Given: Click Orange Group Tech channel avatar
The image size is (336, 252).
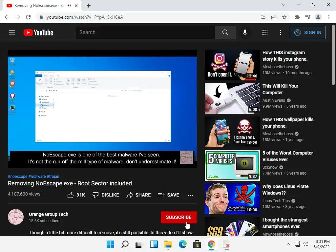Looking at the screenshot, I should coord(16,217).
